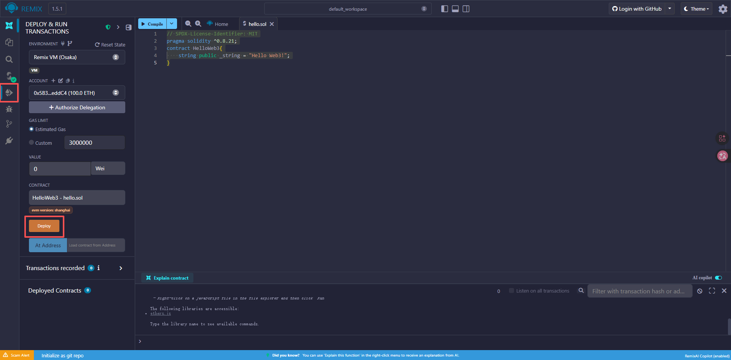
Task: Copy the account address with copy icon
Action: tap(68, 80)
